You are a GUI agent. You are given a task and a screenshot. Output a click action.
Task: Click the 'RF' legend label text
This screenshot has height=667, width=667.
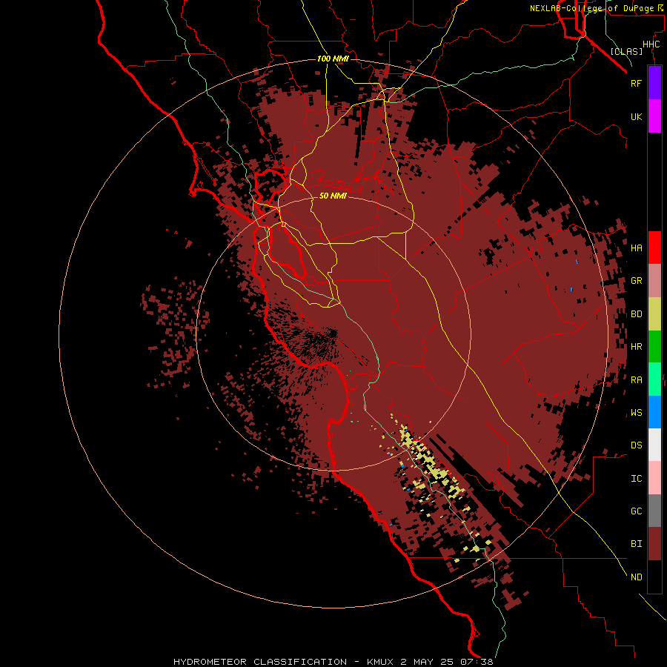[636, 83]
